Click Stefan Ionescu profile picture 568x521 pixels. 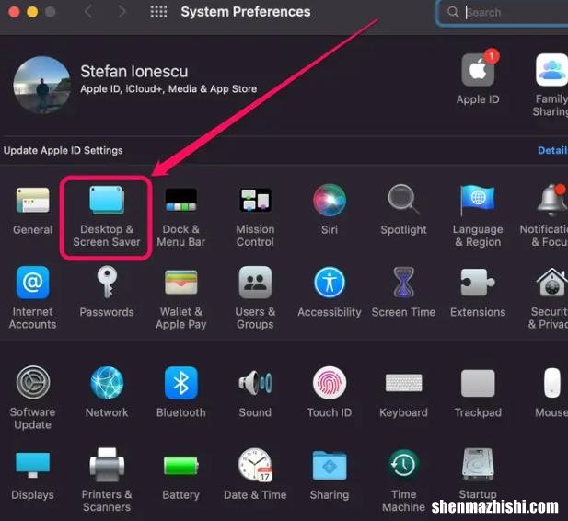42,85
